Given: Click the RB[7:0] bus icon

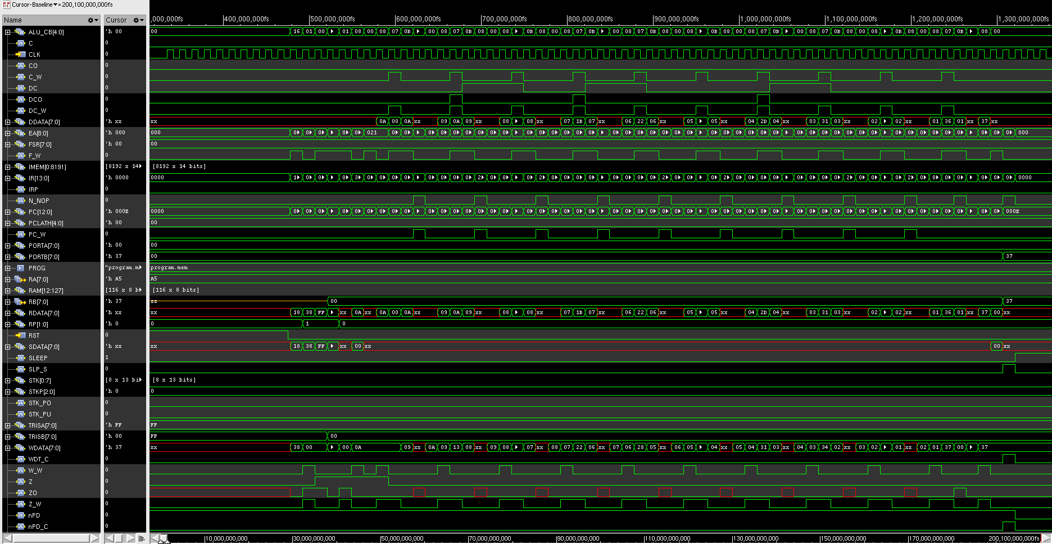Looking at the screenshot, I should coord(20,302).
